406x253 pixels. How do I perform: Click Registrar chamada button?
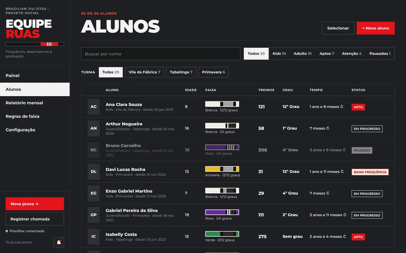(x=35, y=219)
